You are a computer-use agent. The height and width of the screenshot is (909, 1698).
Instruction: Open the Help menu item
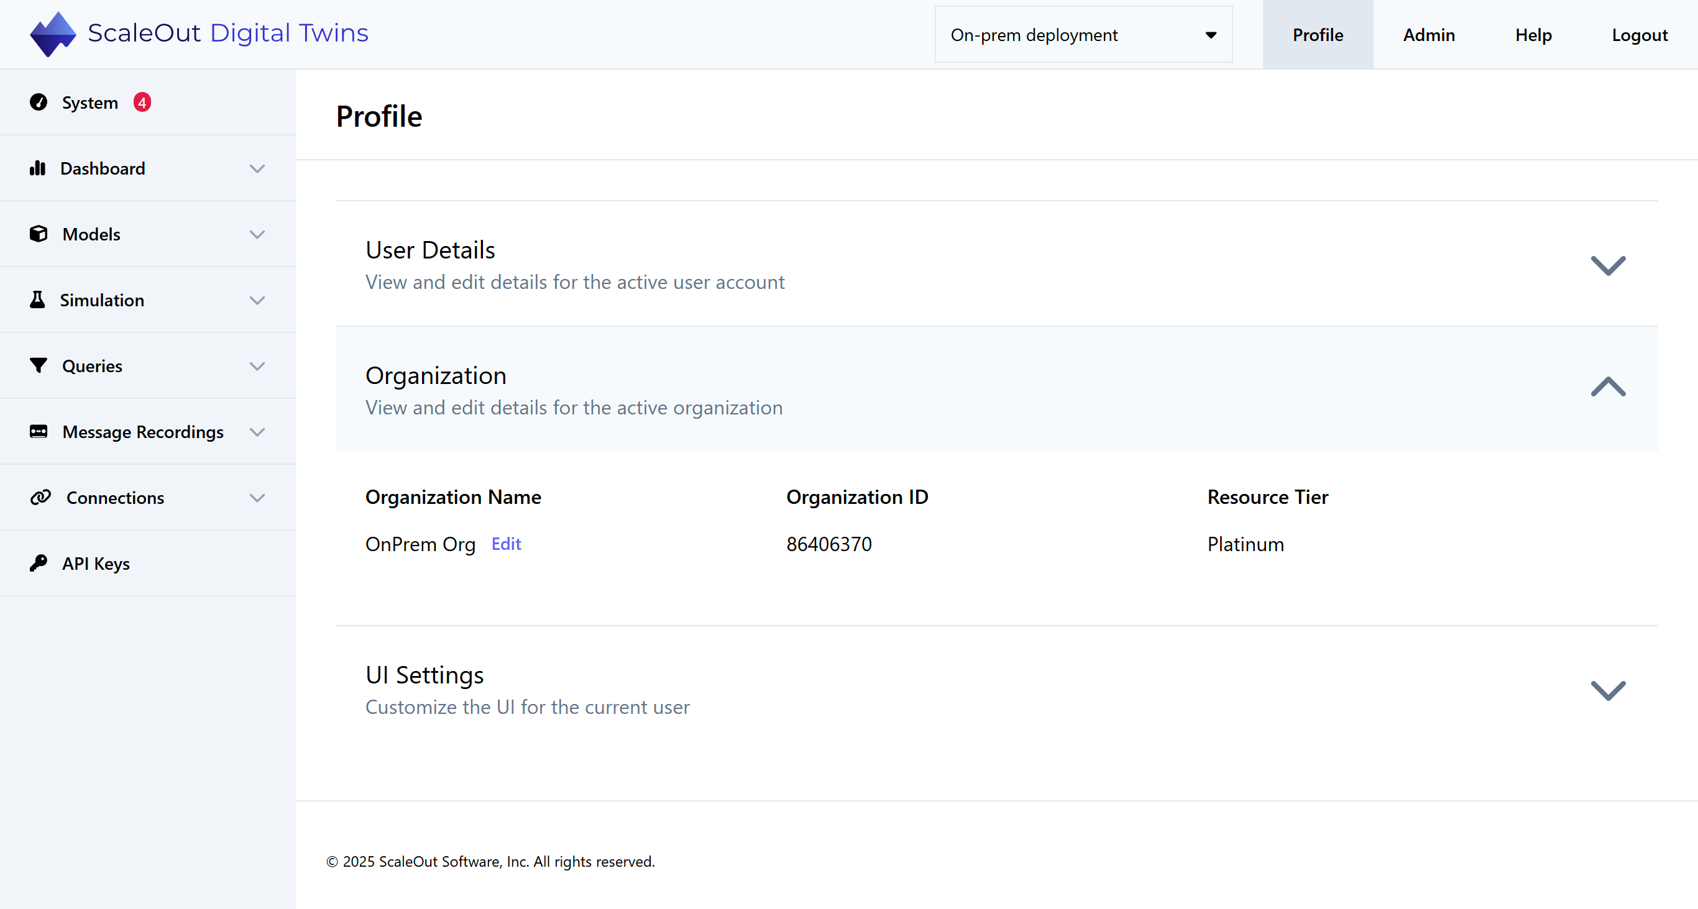(x=1533, y=35)
